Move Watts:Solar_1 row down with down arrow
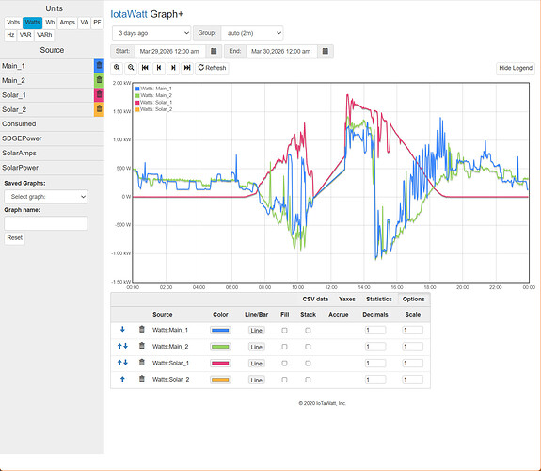Screen dimensions: 541x471 point(125,362)
